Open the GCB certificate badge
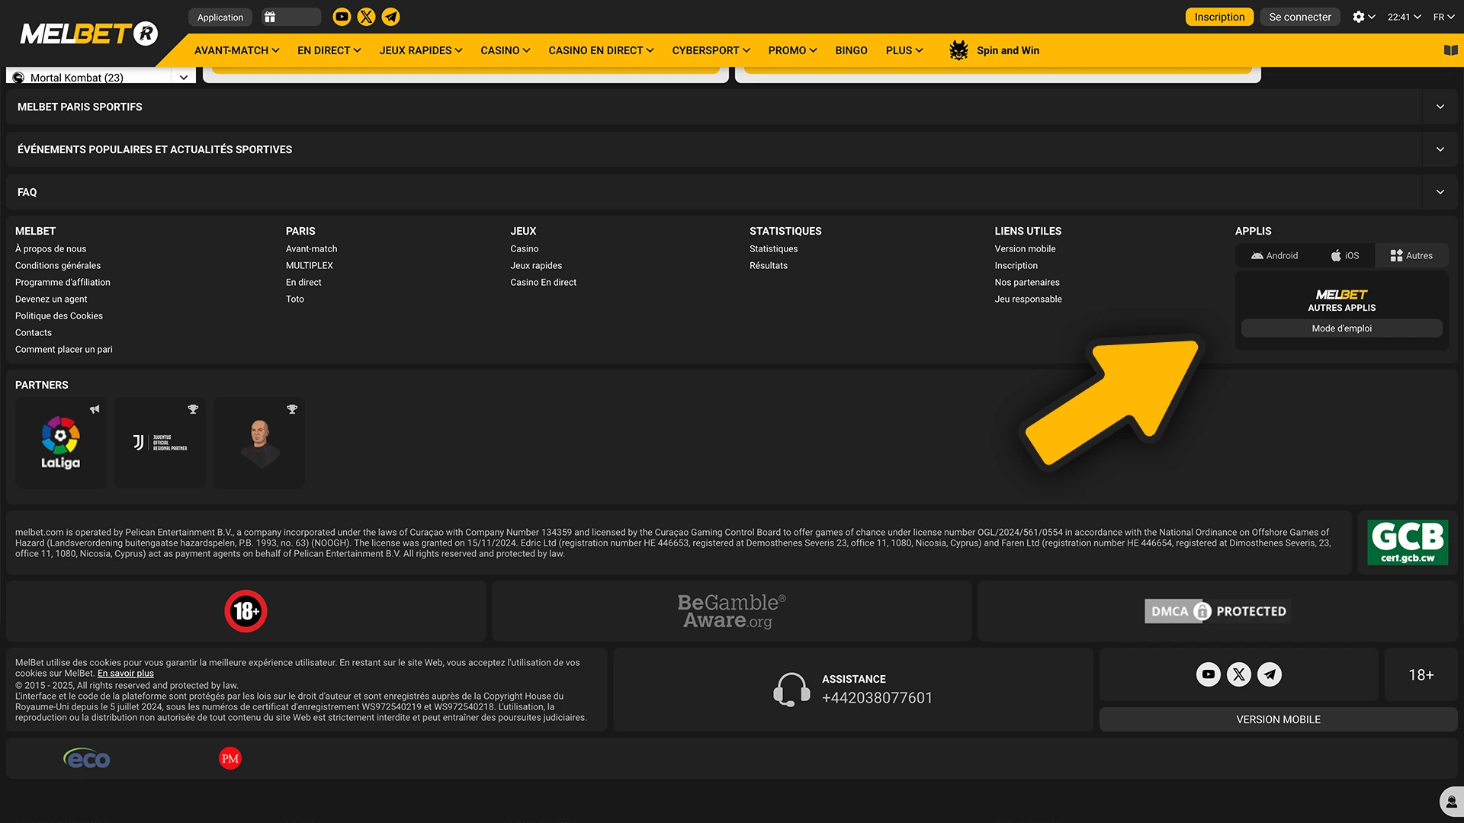Viewport: 1464px width, 823px height. (1407, 543)
